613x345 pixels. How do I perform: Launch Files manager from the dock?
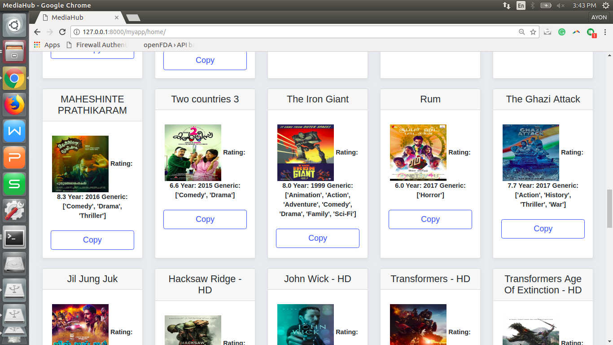[14, 52]
